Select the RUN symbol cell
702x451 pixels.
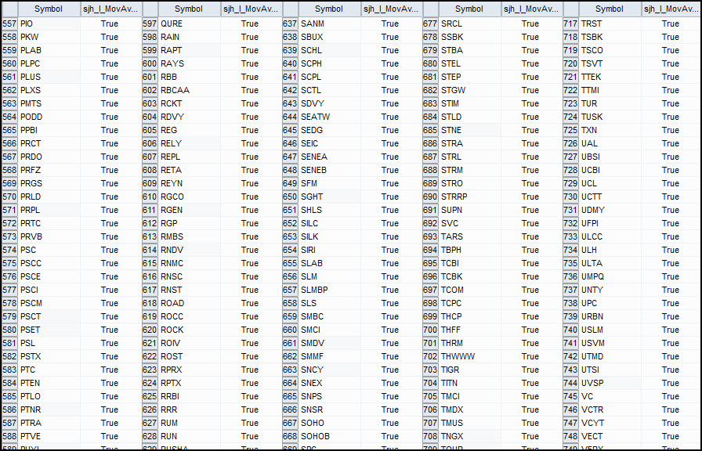point(189,436)
